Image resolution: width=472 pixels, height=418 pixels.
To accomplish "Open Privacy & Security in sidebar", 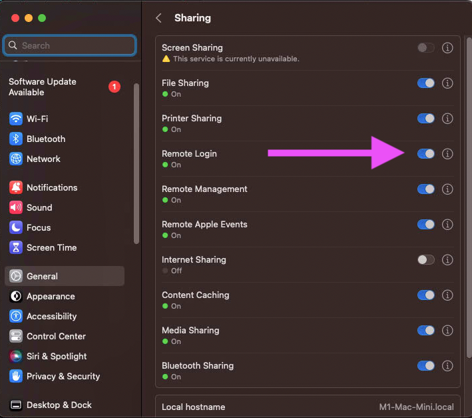I will (x=63, y=376).
